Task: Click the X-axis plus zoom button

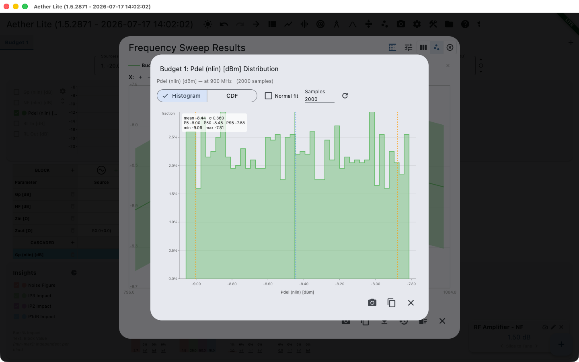Action: (140, 77)
